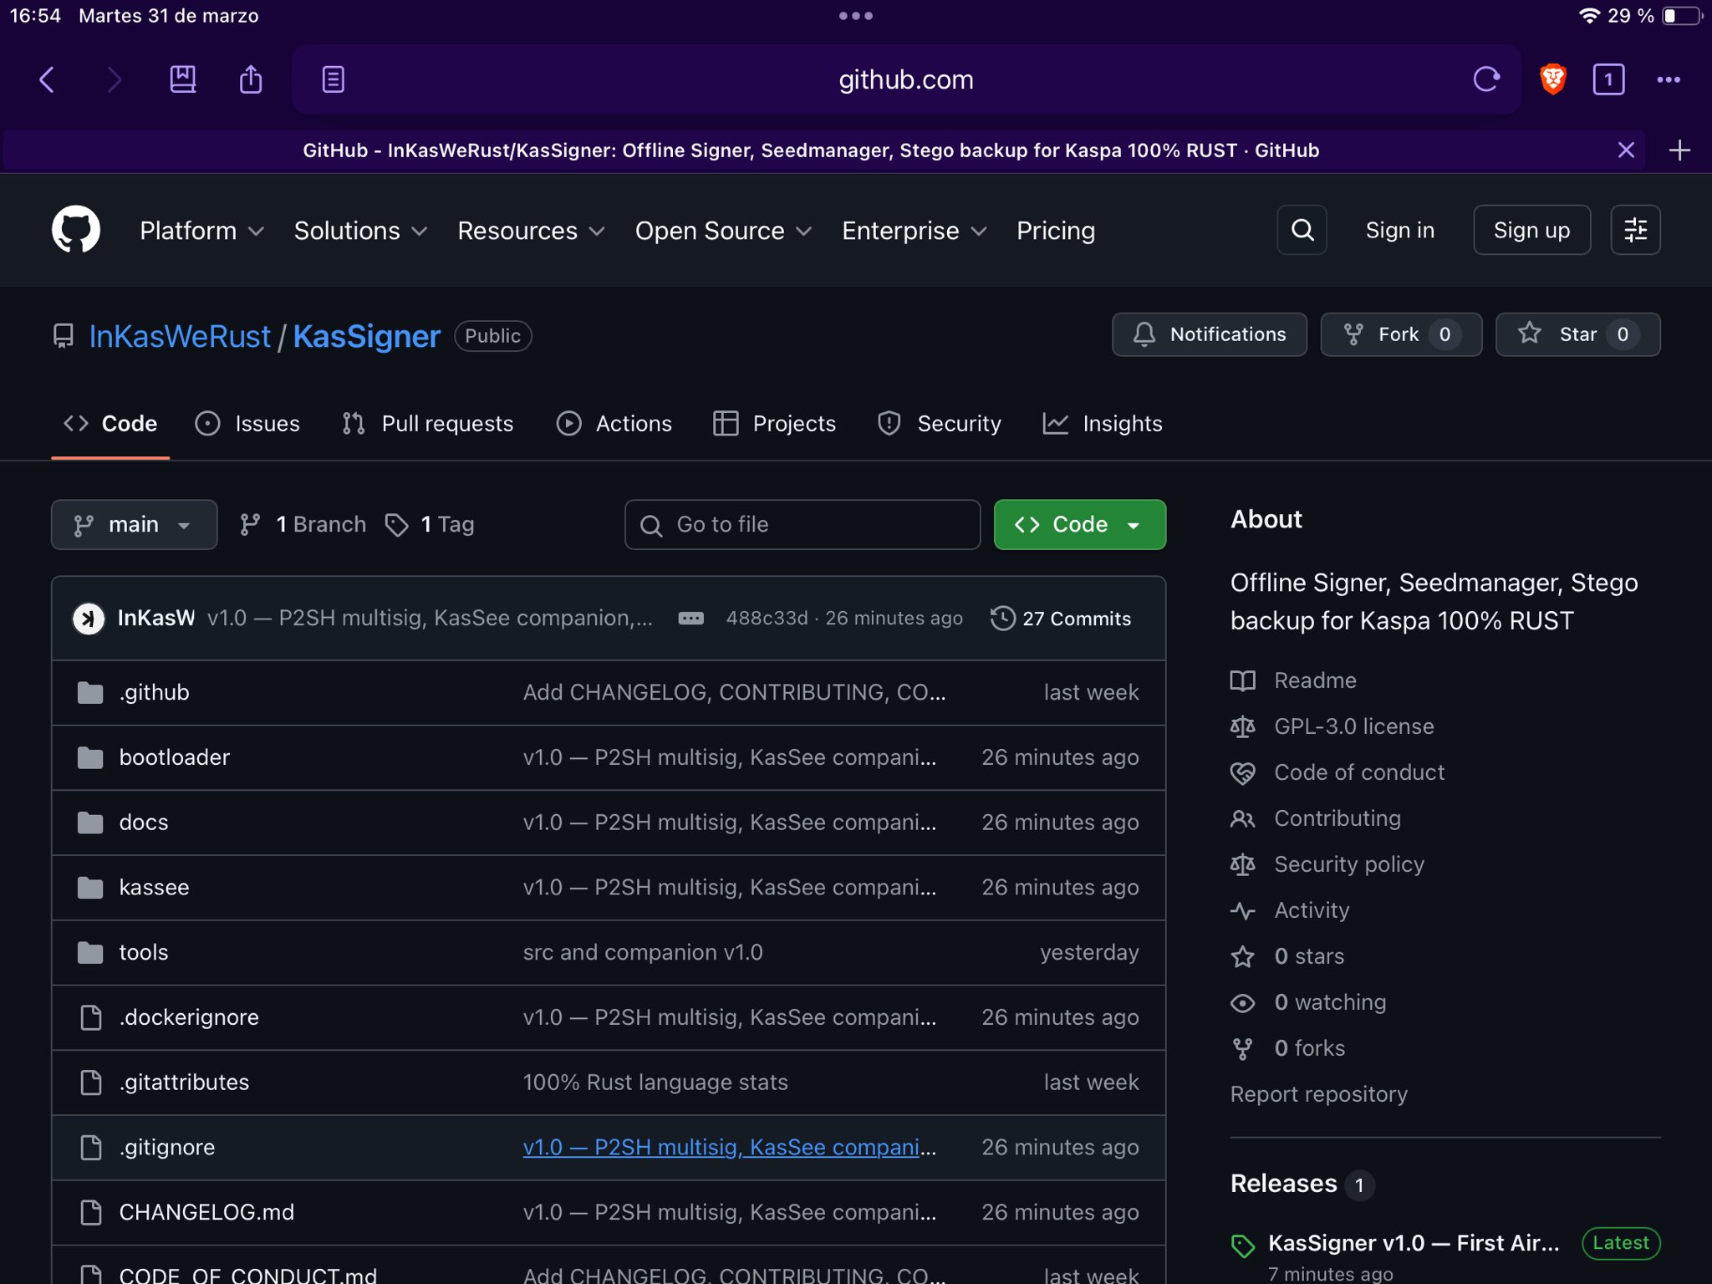1712x1284 pixels.
Task: Expand the Platform navigation menu
Action: (201, 231)
